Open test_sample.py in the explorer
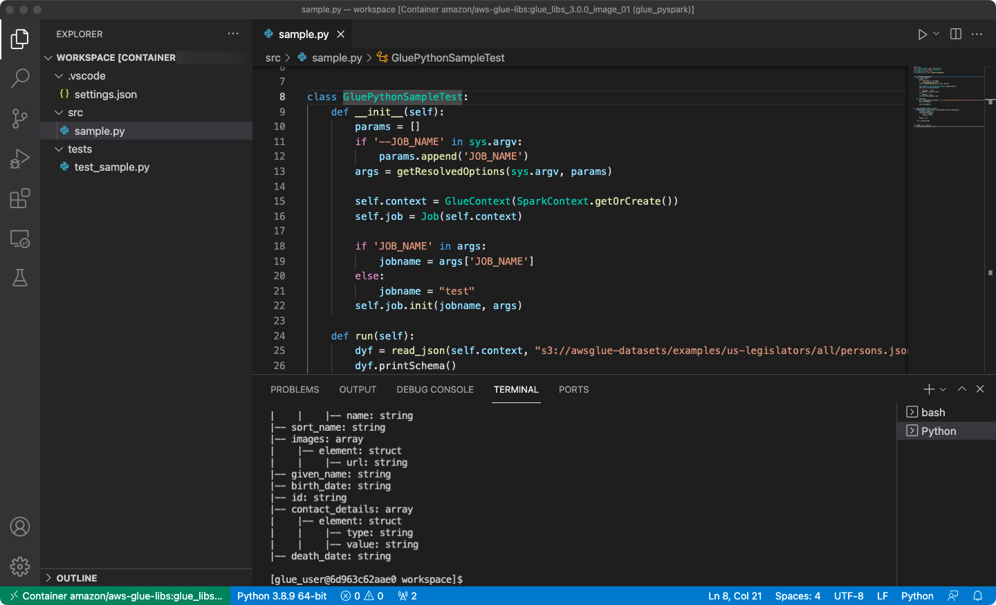The width and height of the screenshot is (996, 605). coord(111,167)
